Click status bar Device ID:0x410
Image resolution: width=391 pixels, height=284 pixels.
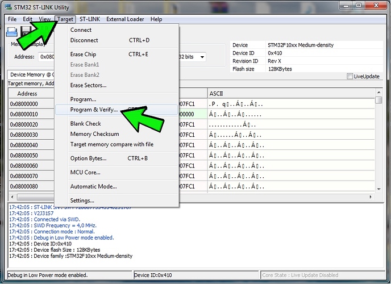196,275
